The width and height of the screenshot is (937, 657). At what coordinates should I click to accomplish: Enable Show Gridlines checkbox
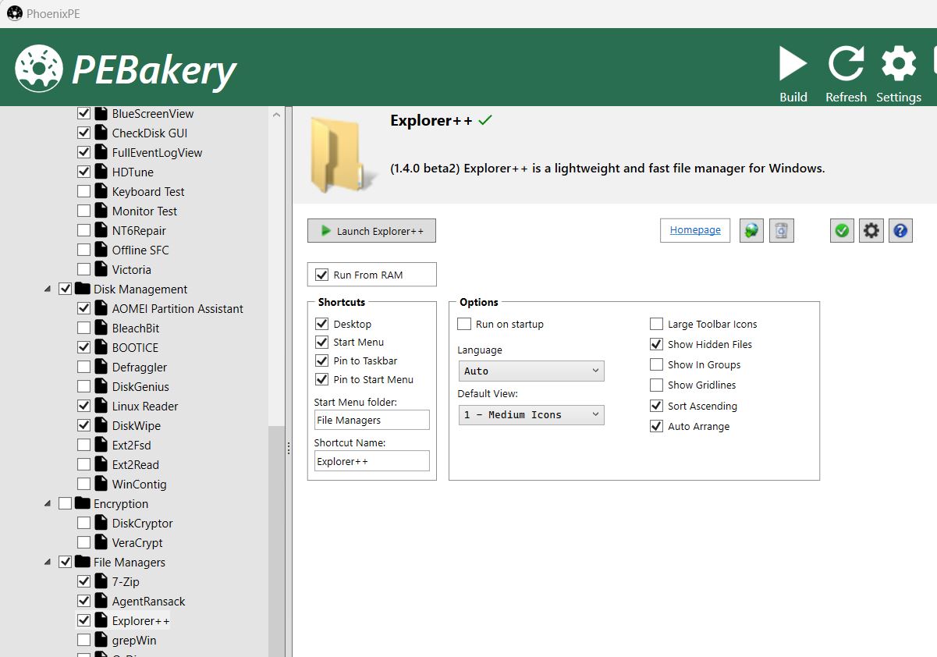click(656, 385)
